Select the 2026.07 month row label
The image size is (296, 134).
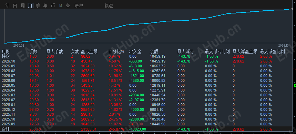click(8, 76)
